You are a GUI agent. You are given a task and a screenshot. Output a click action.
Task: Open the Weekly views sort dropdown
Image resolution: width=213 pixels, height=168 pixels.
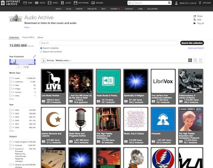(x=63, y=60)
